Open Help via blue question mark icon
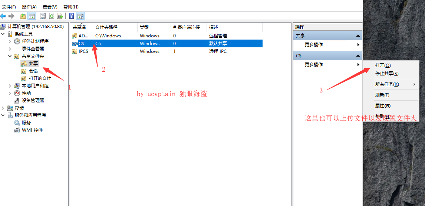 coord(72,16)
